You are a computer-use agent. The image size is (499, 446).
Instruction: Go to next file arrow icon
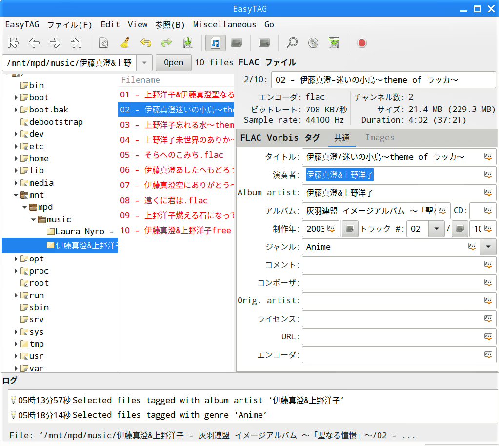click(x=55, y=43)
